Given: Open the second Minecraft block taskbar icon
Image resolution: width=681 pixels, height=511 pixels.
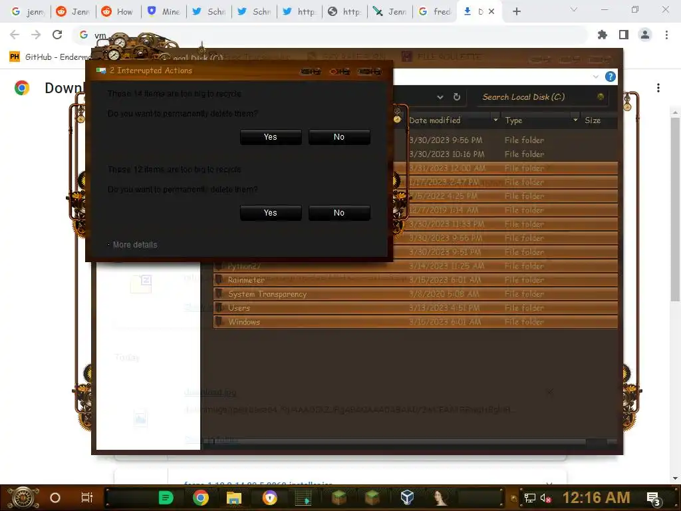Looking at the screenshot, I should [x=372, y=498].
